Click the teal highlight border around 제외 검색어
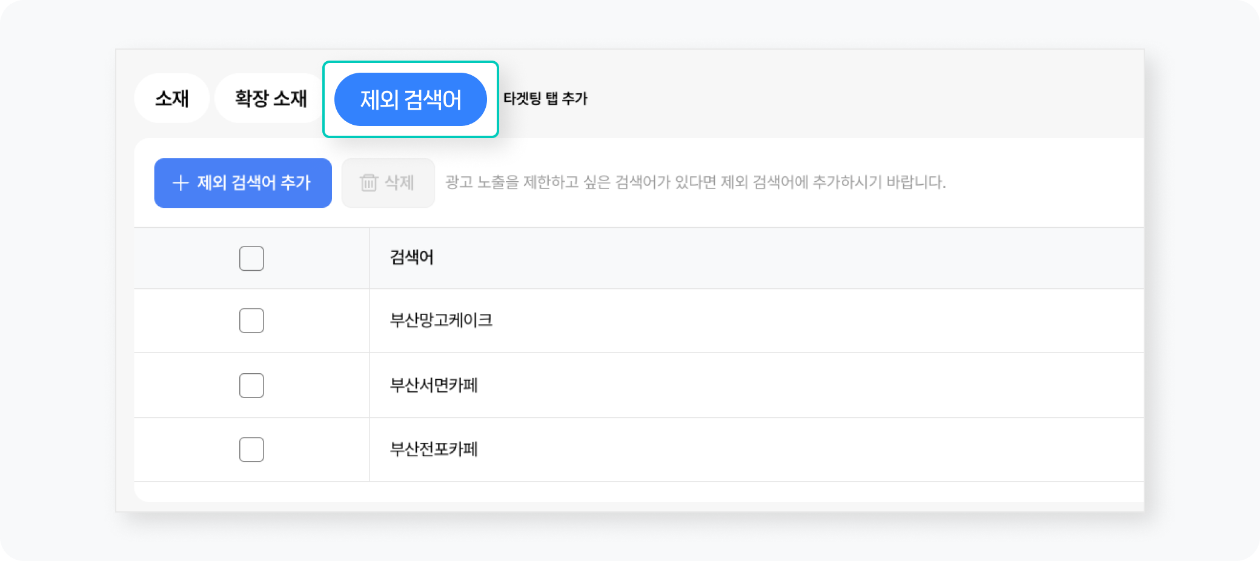The width and height of the screenshot is (1260, 561). tap(411, 62)
